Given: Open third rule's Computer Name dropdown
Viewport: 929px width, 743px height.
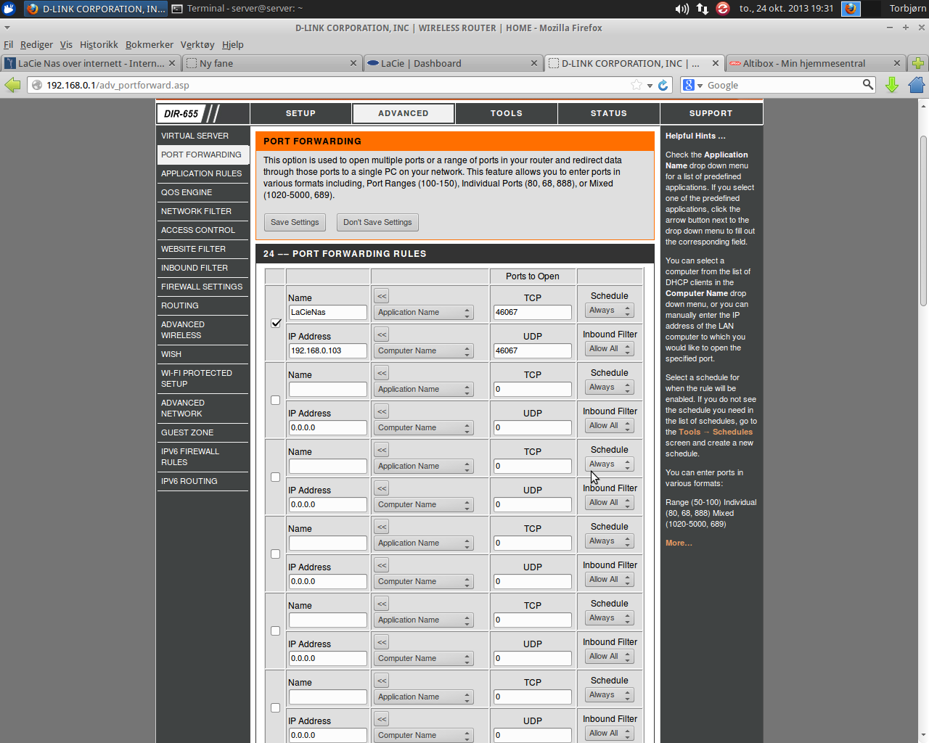Looking at the screenshot, I should pyautogui.click(x=424, y=504).
